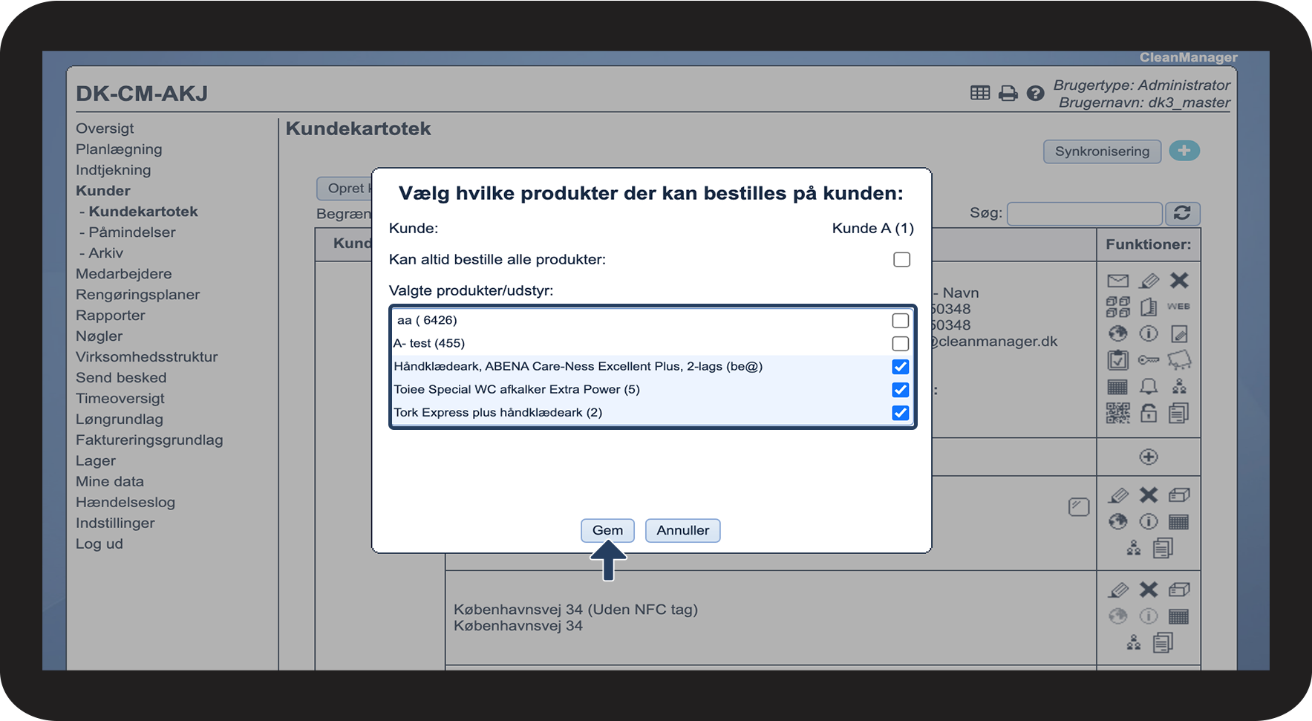Click the 'Brugernavn: dk3_master' text
The height and width of the screenshot is (721, 1312).
(x=1144, y=102)
